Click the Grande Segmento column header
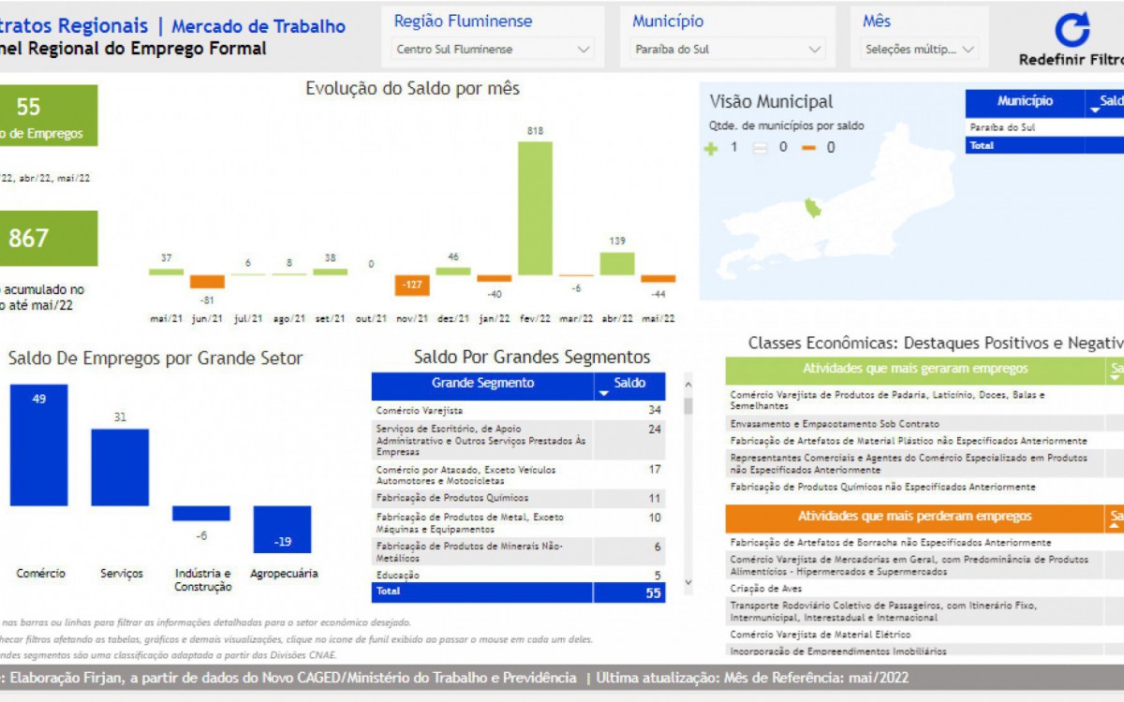 482,383
